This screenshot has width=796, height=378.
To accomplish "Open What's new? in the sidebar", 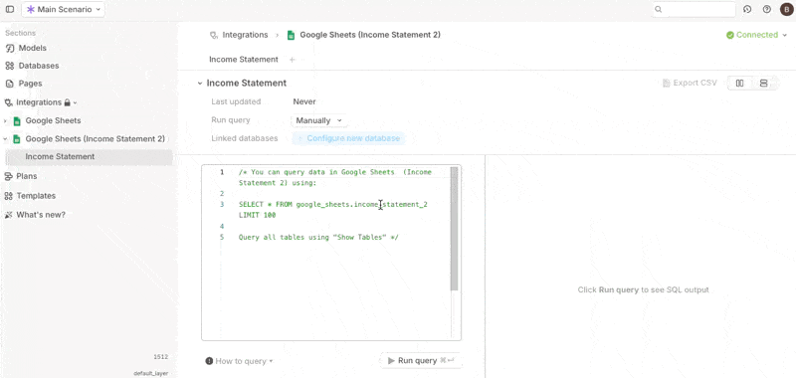I will click(41, 215).
